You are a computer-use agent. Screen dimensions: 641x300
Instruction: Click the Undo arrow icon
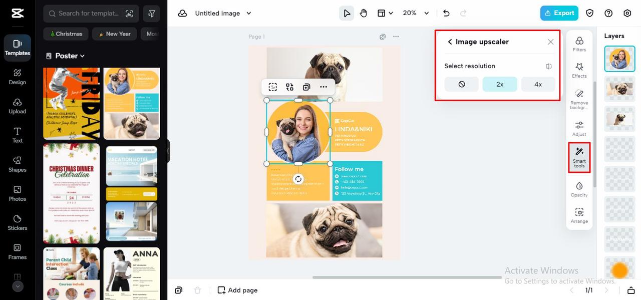[x=446, y=13]
